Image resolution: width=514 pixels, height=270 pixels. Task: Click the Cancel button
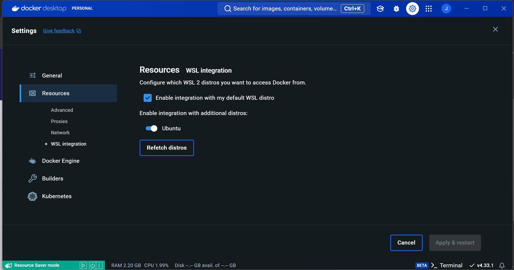coord(406,243)
